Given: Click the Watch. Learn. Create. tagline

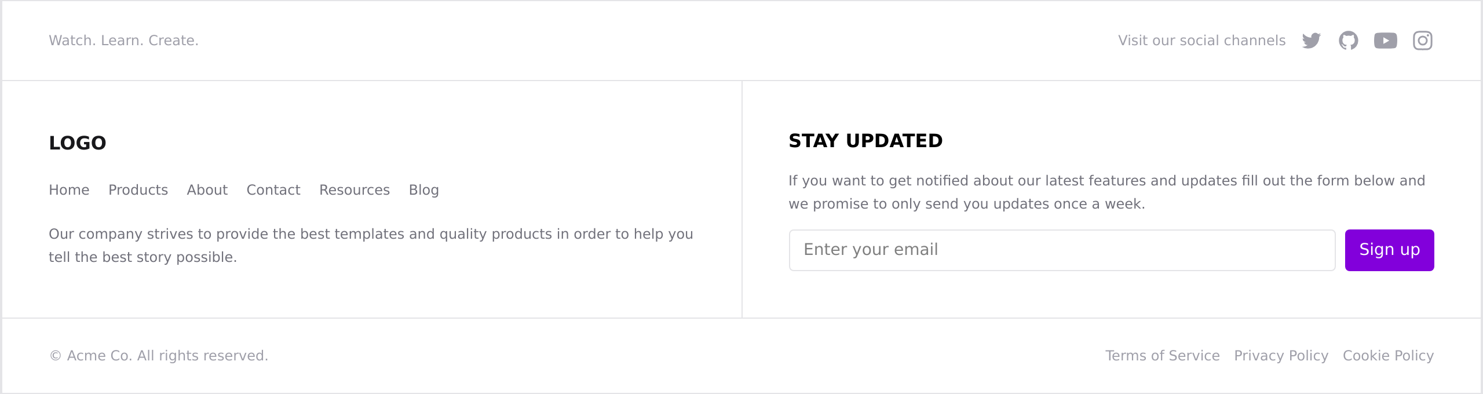Looking at the screenshot, I should pos(123,41).
